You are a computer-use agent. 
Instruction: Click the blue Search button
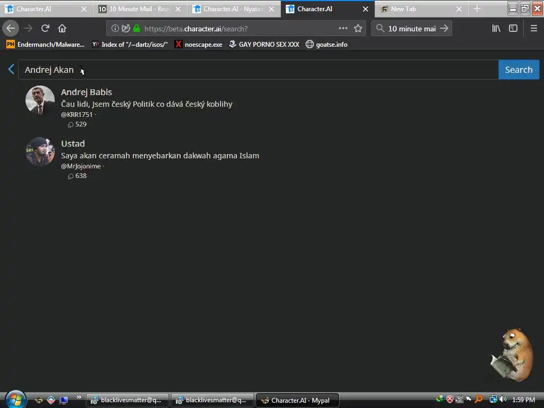518,70
